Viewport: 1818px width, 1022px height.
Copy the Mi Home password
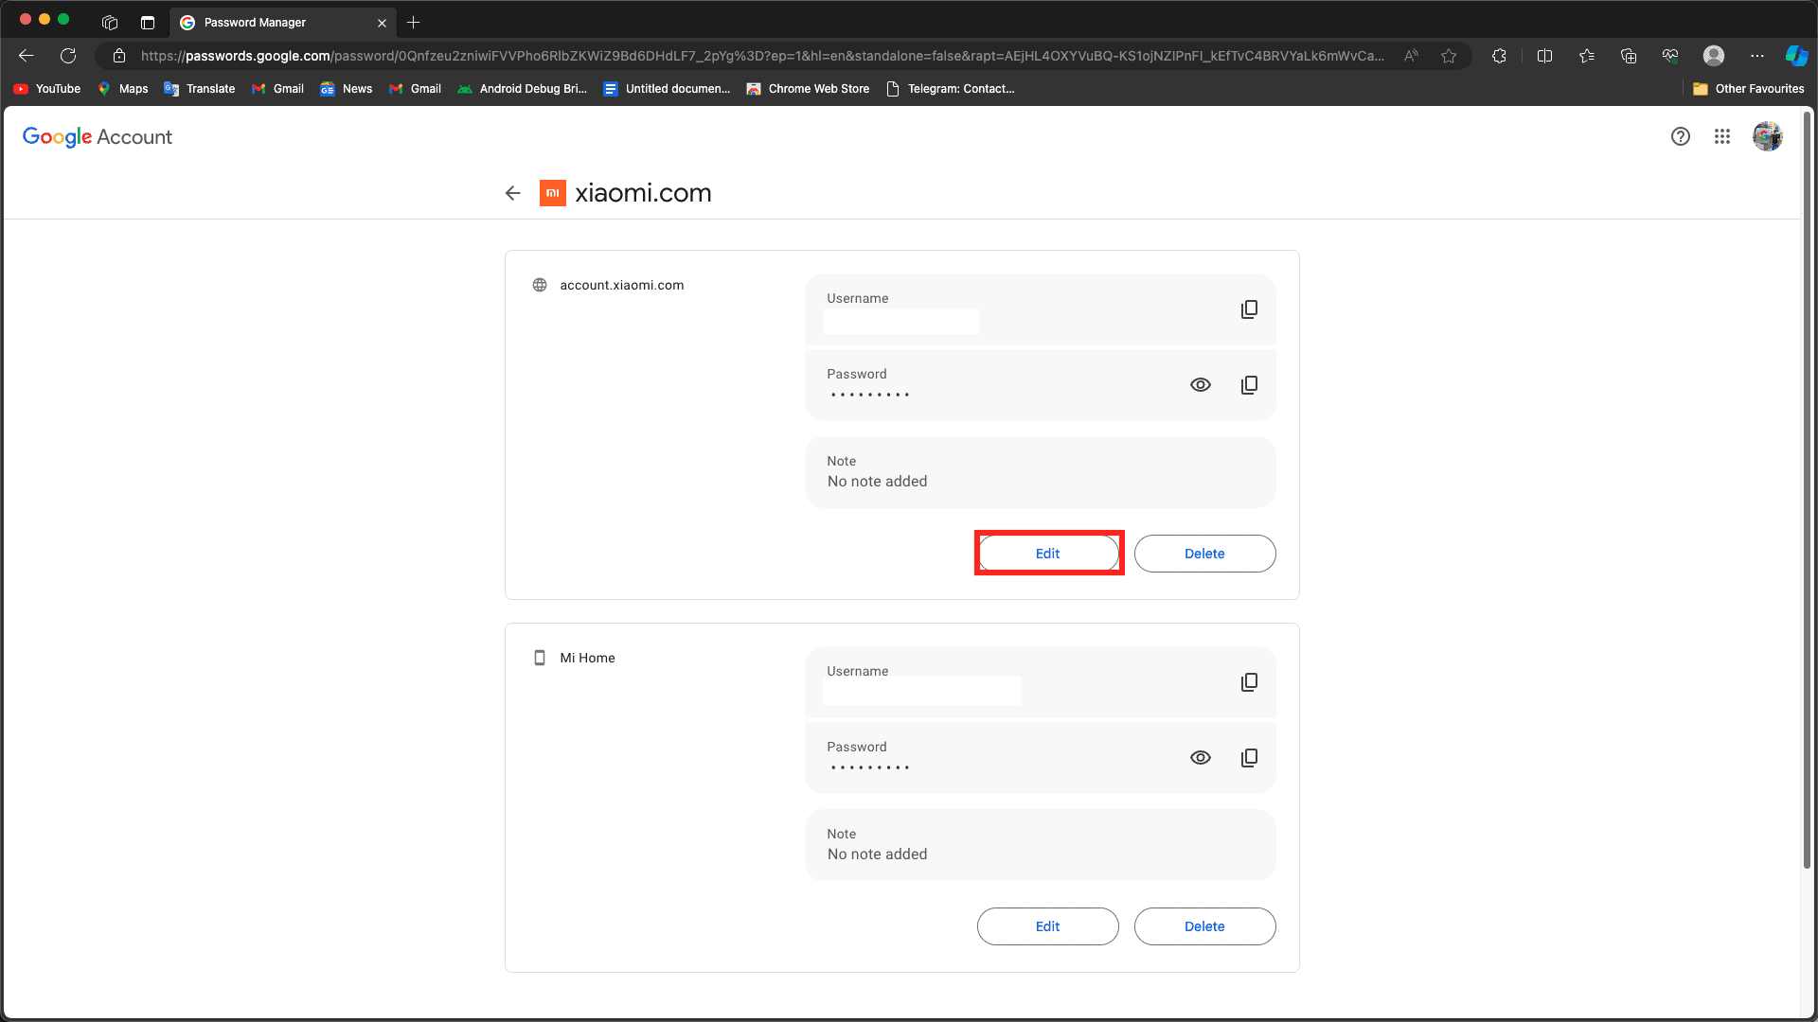1249,758
